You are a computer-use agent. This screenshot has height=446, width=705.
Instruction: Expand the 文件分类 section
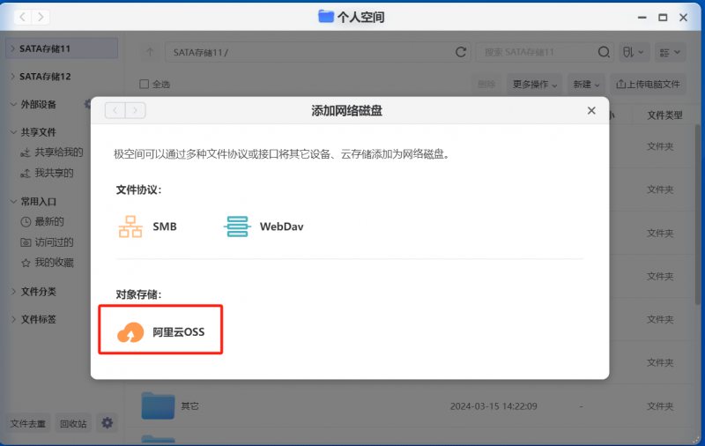13,292
